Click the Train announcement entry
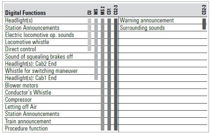This screenshot has height=133, width=210. (x=28, y=121)
